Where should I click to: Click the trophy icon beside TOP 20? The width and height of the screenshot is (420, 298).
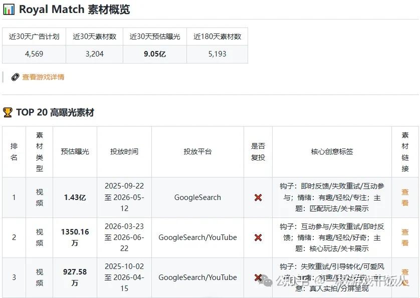pyautogui.click(x=8, y=112)
